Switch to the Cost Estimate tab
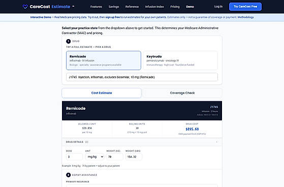This screenshot has width=284, height=187. [102, 93]
